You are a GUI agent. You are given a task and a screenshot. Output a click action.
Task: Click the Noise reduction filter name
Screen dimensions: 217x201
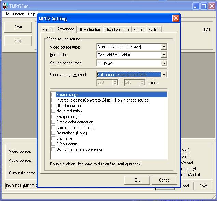[x=69, y=111]
